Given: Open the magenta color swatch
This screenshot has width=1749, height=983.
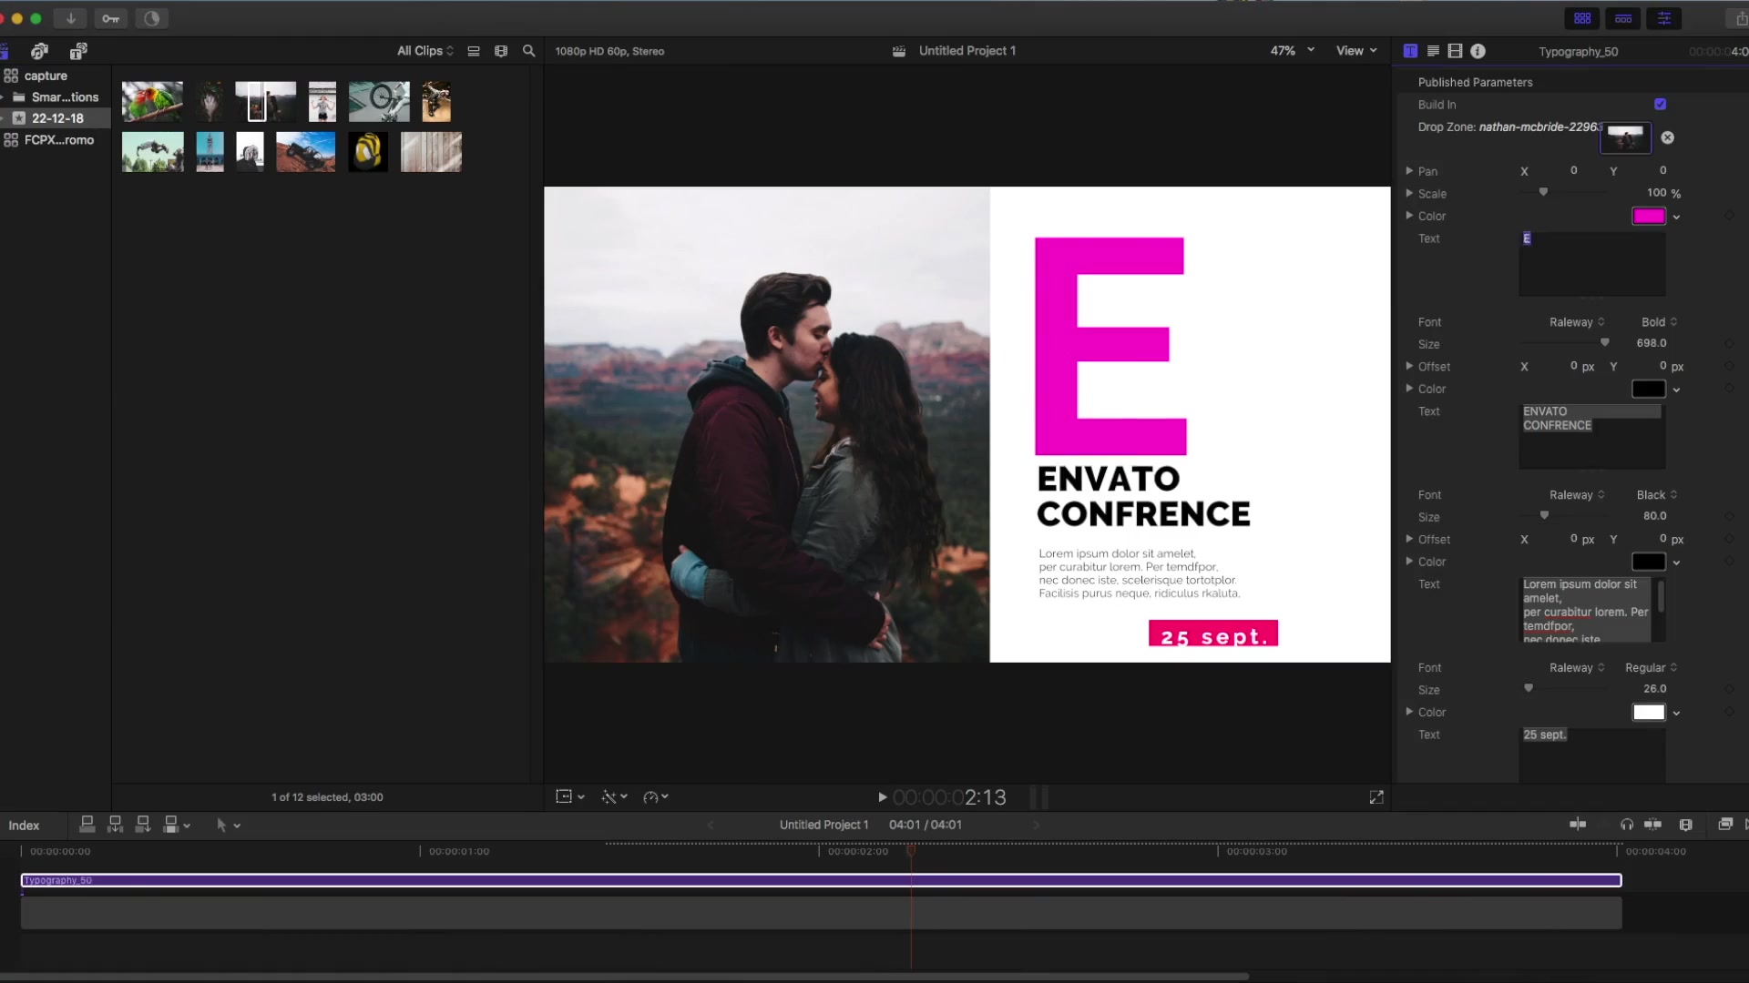Looking at the screenshot, I should pos(1649,216).
